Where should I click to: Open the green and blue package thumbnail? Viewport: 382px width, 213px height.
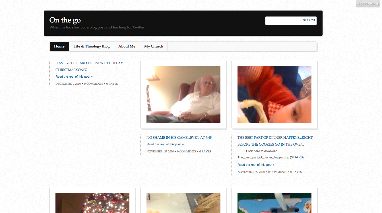[x=274, y=203]
